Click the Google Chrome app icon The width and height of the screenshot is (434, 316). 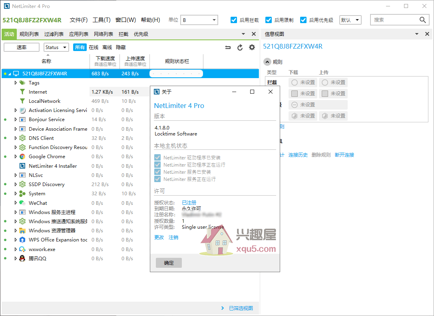click(x=22, y=157)
